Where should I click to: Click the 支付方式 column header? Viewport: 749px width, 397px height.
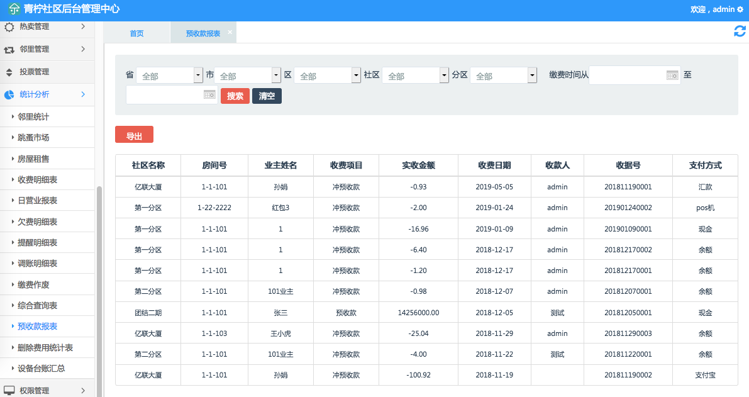[705, 165]
